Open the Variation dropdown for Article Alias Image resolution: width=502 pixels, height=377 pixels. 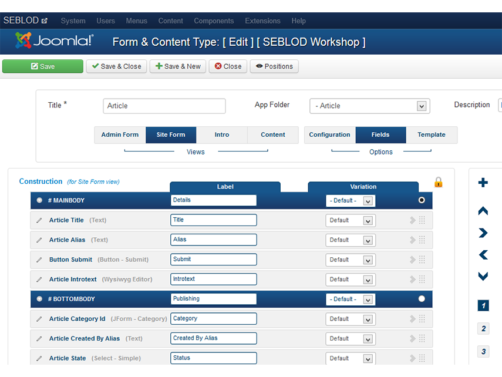point(350,240)
